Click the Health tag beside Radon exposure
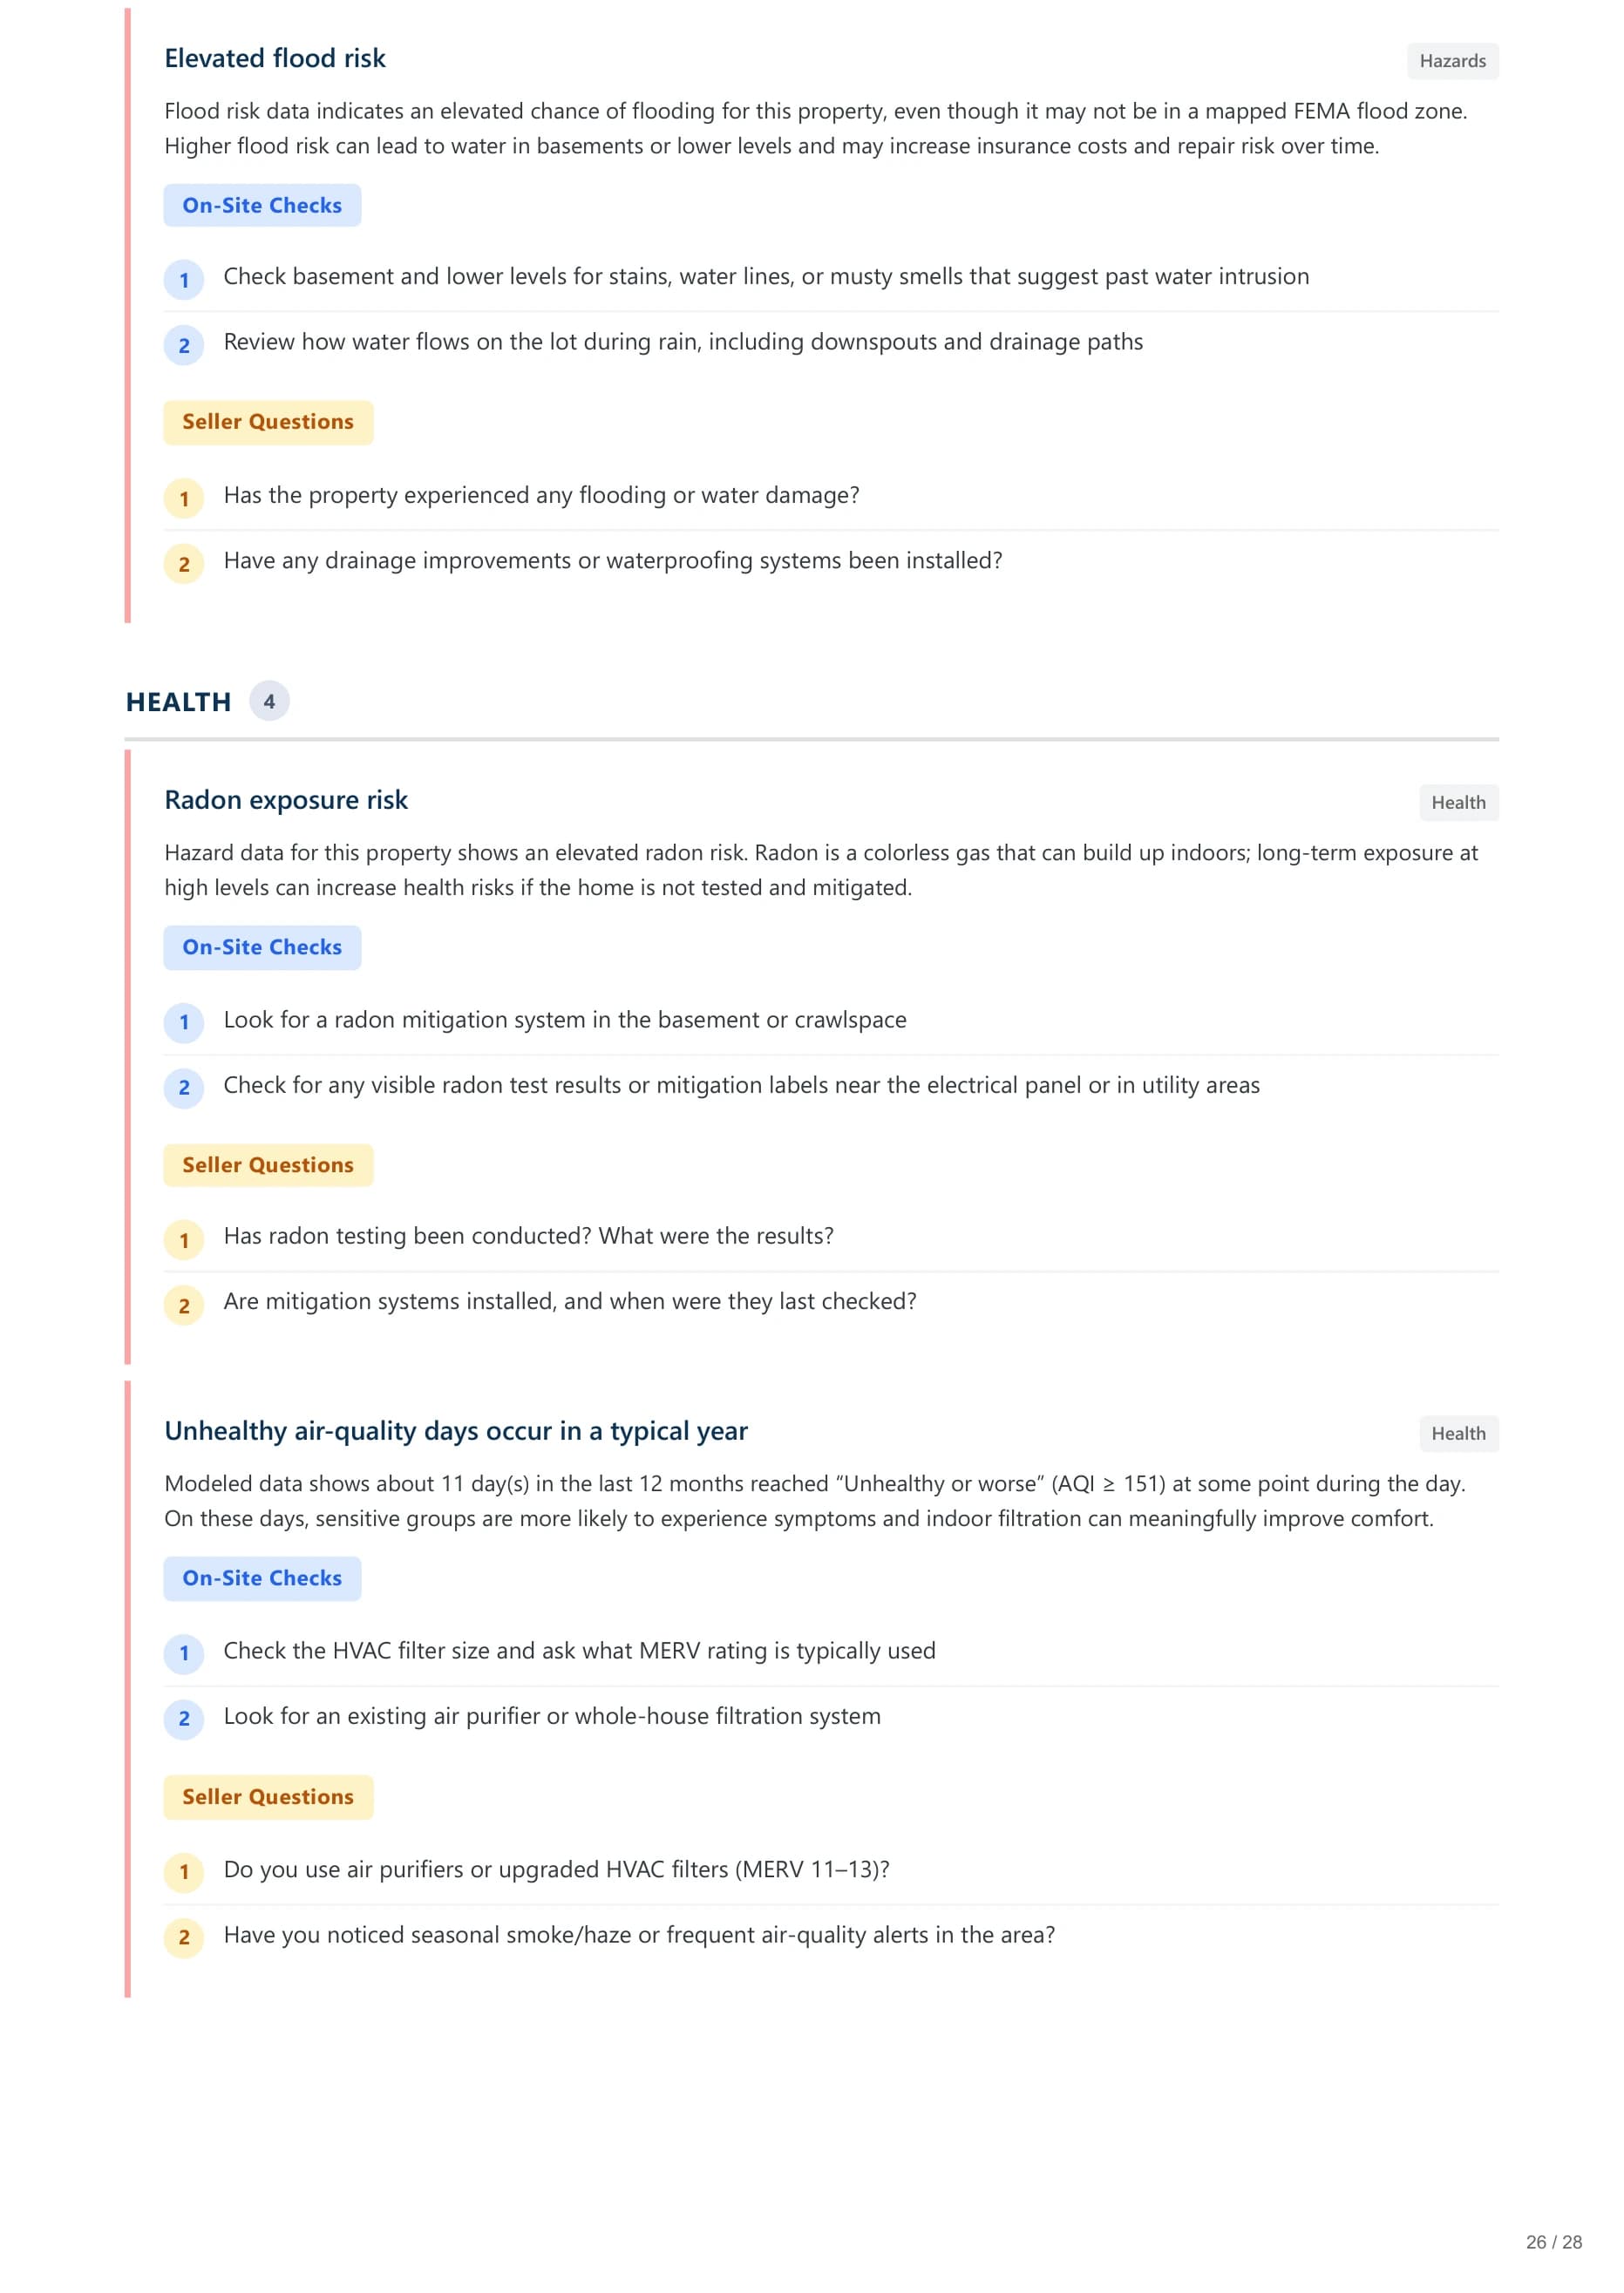 point(1458,803)
